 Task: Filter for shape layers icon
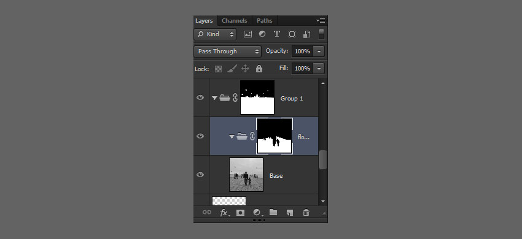292,34
